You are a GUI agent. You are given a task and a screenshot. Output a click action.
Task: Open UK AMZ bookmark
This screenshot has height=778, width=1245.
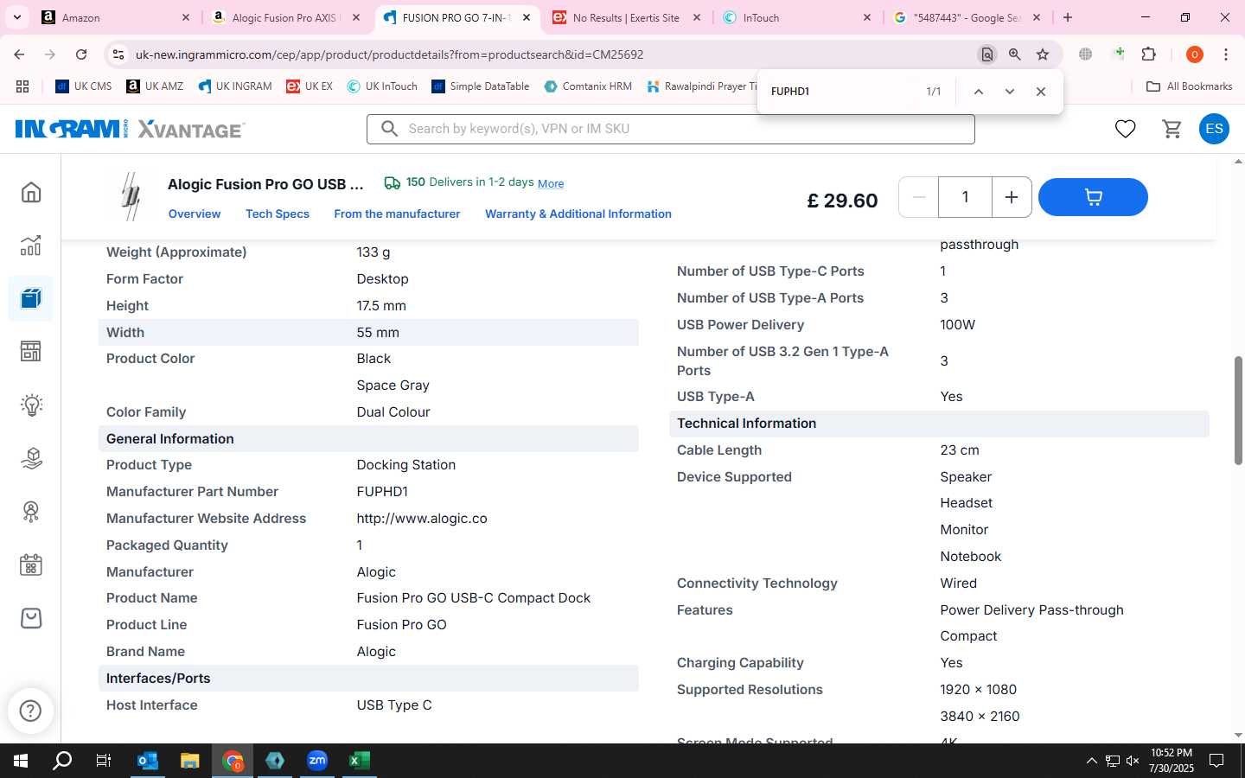pos(155,86)
